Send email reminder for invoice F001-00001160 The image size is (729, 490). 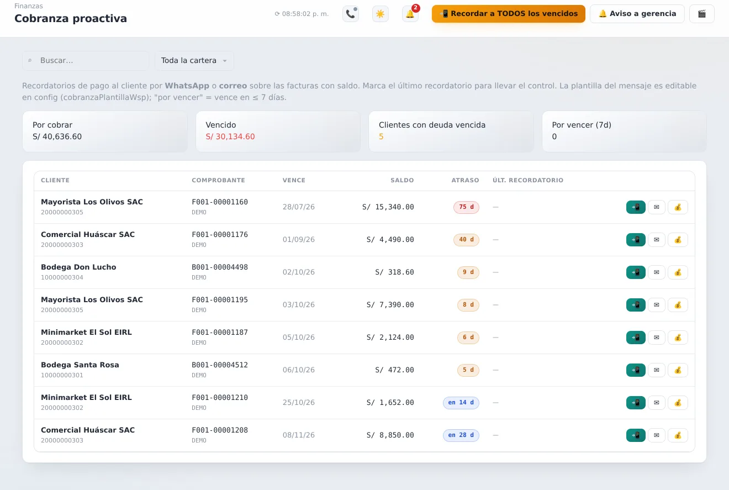657,207
